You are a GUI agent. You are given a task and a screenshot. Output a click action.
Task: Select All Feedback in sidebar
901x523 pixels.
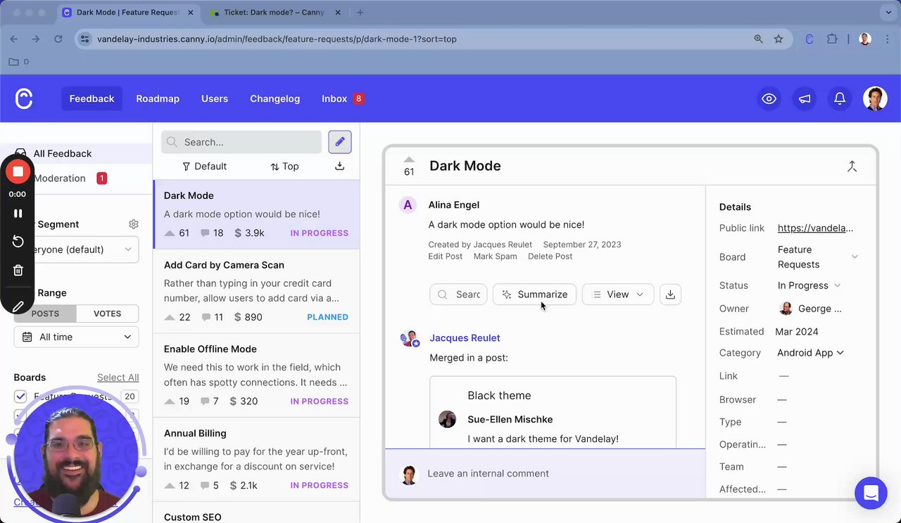click(x=76, y=153)
